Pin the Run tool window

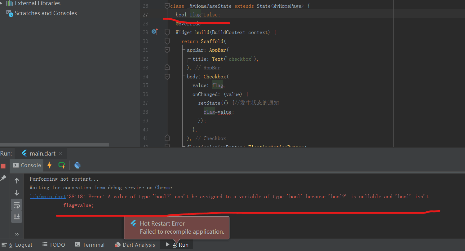3,178
